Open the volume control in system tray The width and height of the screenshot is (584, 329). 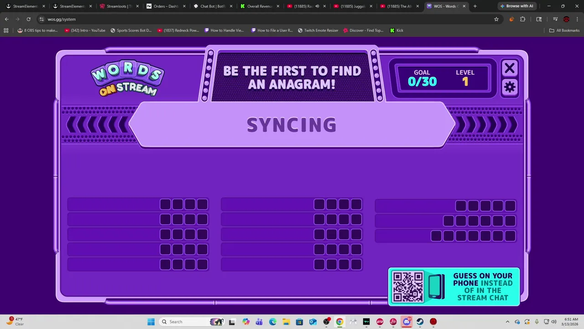coord(554,322)
